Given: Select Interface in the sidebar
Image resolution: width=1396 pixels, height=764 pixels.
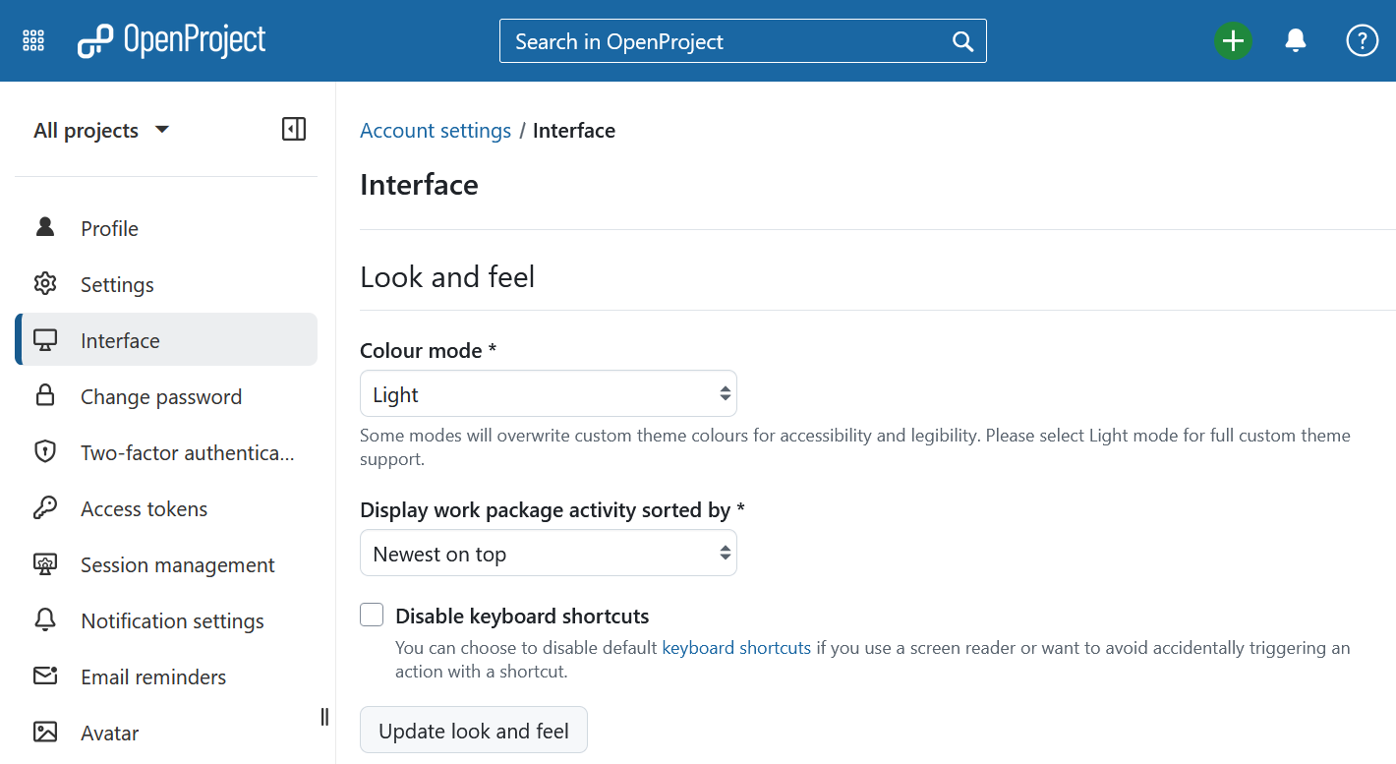Looking at the screenshot, I should (x=166, y=340).
